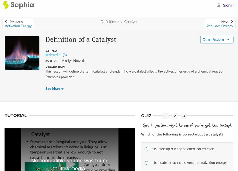Click the star rating icons
Viewport: 238px width, 171px height.
[54, 55]
